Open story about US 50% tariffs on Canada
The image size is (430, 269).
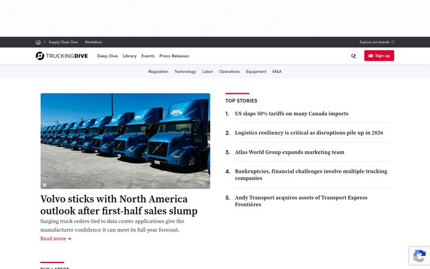pyautogui.click(x=291, y=114)
